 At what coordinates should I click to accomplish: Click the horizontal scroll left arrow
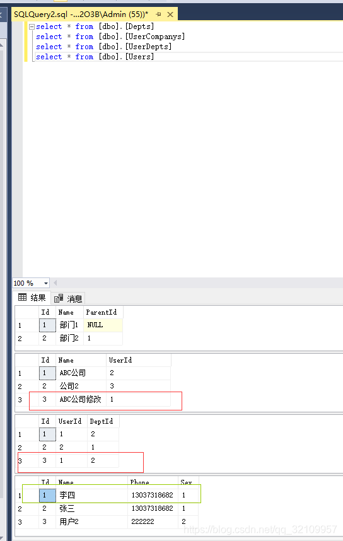55,283
